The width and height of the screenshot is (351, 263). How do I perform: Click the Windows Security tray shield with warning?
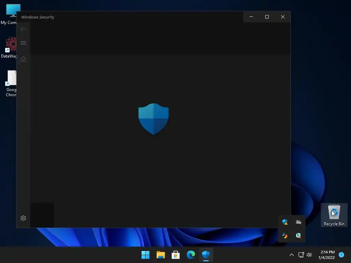coord(285,222)
